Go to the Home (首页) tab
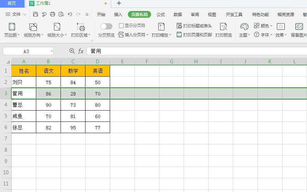Screen dimensions: 307x192 pos(12,3)
